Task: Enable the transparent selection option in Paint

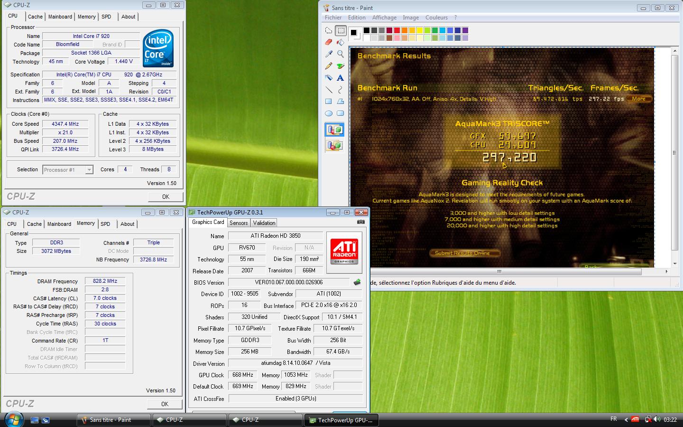Action: pos(334,145)
